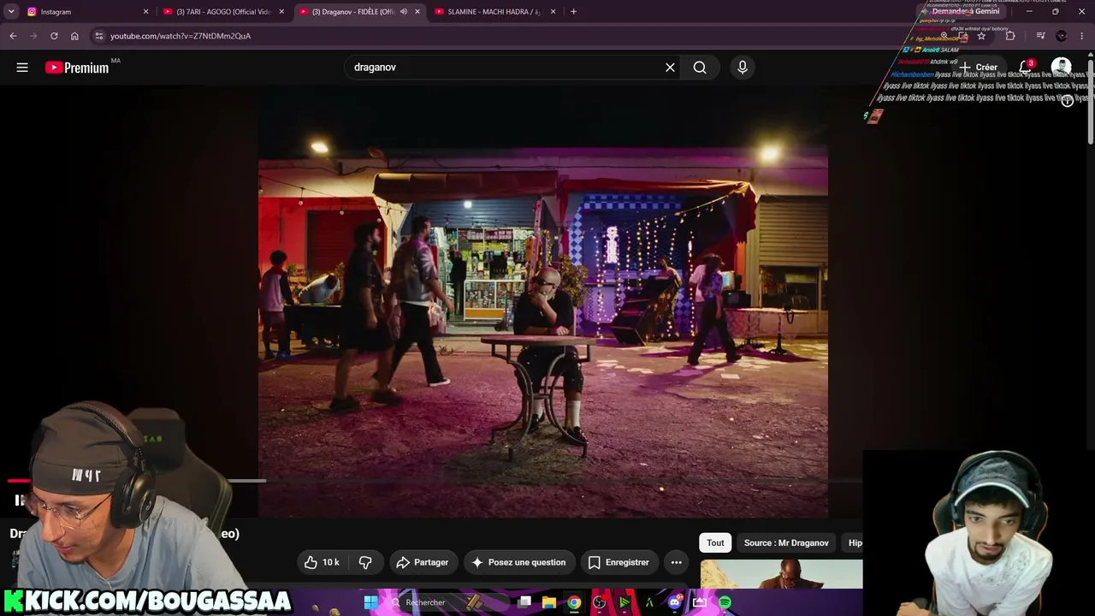
Task: Focus the address bar URL
Action: [181, 36]
